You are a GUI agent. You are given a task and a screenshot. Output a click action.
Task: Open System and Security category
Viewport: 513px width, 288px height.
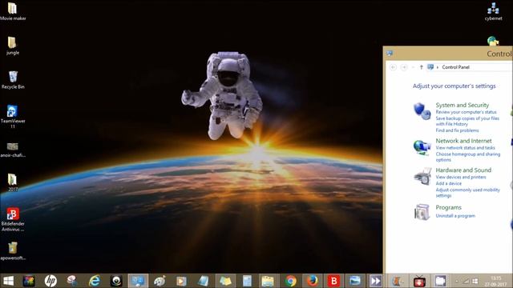point(463,105)
